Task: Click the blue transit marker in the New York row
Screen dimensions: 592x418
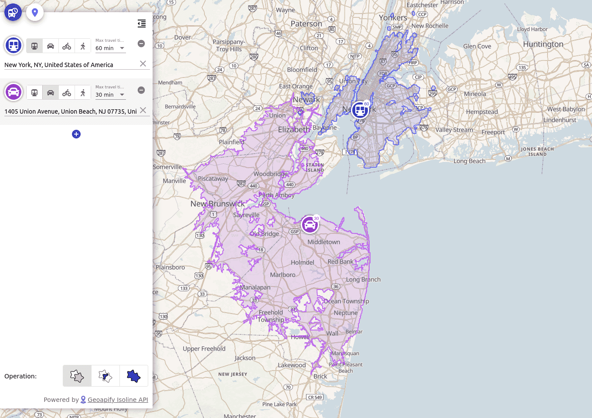Action: tap(14, 45)
